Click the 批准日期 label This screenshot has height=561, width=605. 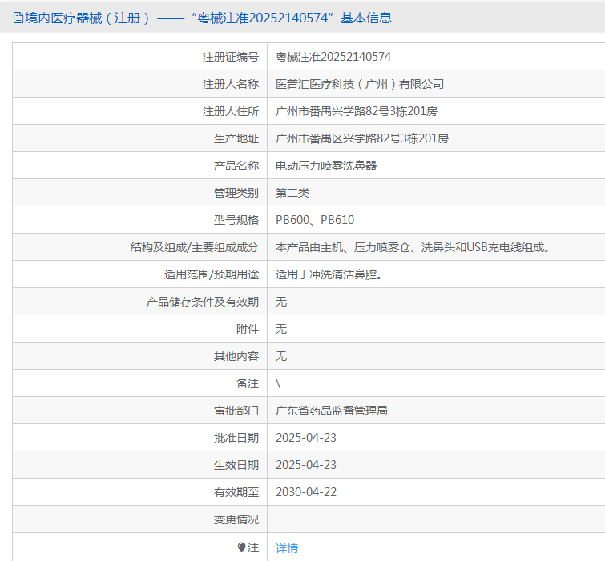click(x=236, y=438)
